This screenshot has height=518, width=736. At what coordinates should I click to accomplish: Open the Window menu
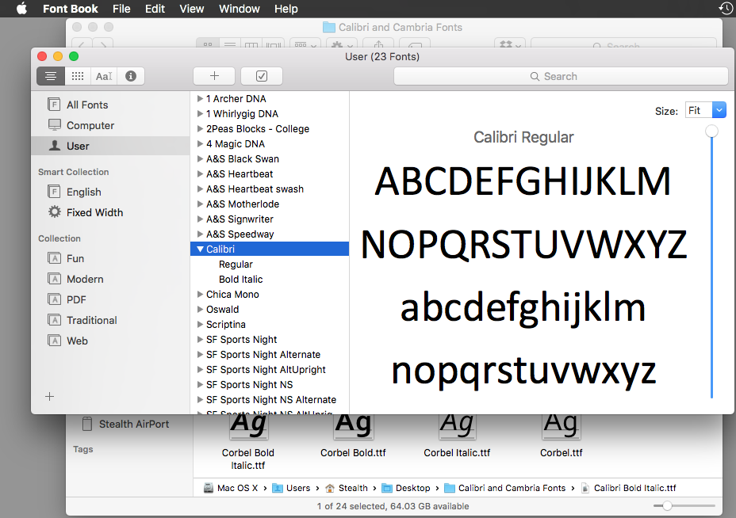coord(239,9)
